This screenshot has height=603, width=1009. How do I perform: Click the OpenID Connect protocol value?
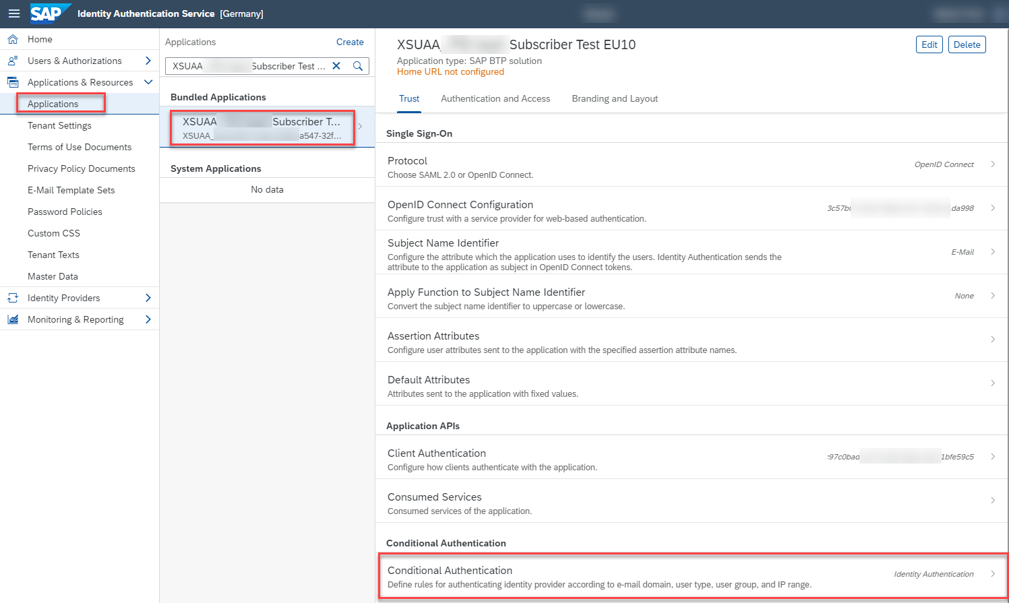(x=944, y=164)
